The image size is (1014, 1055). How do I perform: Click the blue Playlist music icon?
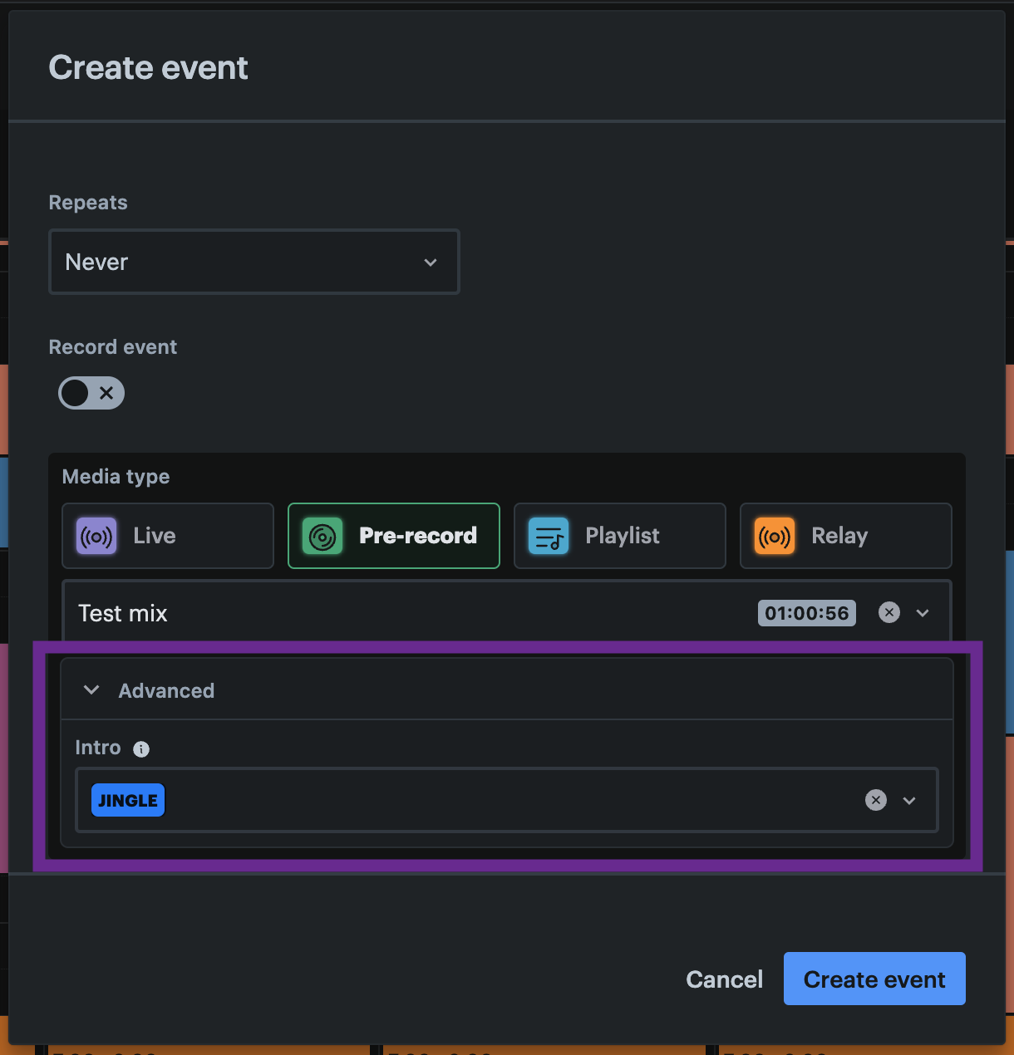point(549,536)
